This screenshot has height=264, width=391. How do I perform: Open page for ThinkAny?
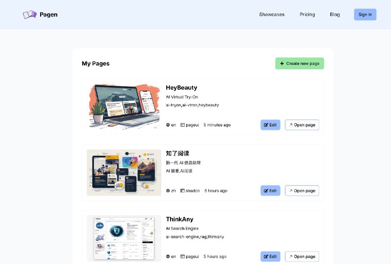pos(302,256)
